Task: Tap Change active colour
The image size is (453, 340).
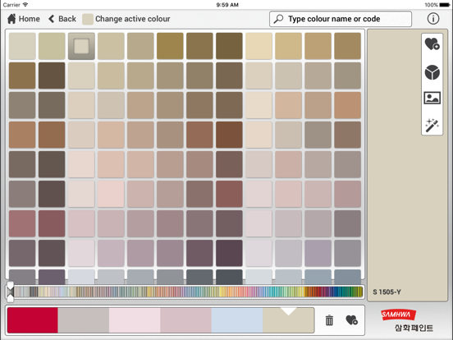Action: (x=126, y=19)
